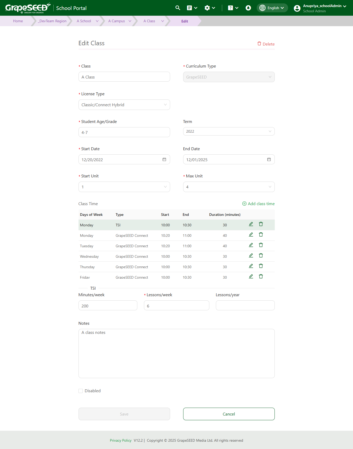Open the Privacy Policy link
This screenshot has width=353, height=449.
pos(121,440)
